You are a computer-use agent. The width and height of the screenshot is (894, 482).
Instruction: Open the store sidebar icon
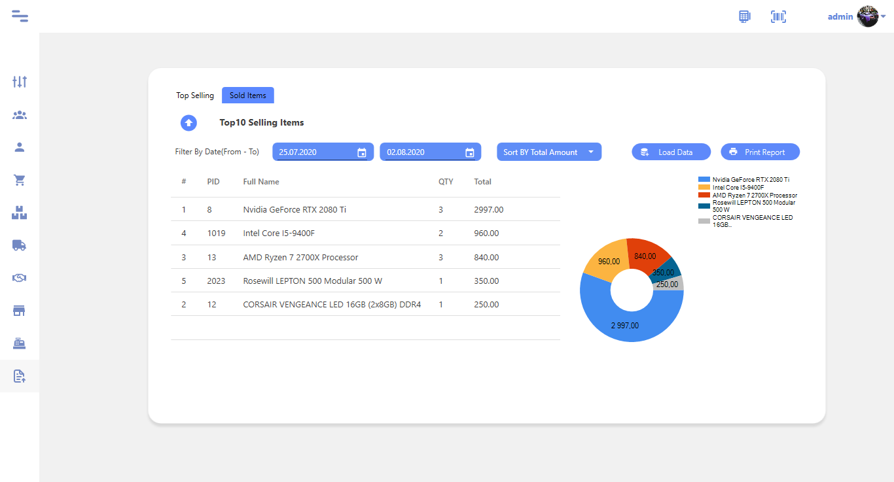pos(20,311)
